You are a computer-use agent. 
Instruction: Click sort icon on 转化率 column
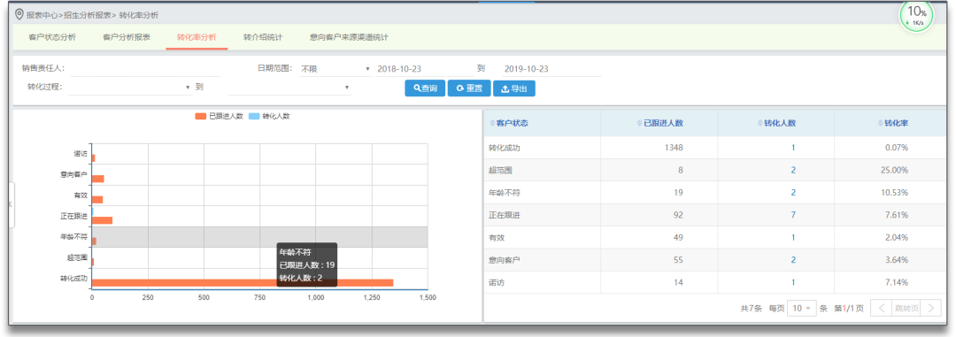coord(881,123)
